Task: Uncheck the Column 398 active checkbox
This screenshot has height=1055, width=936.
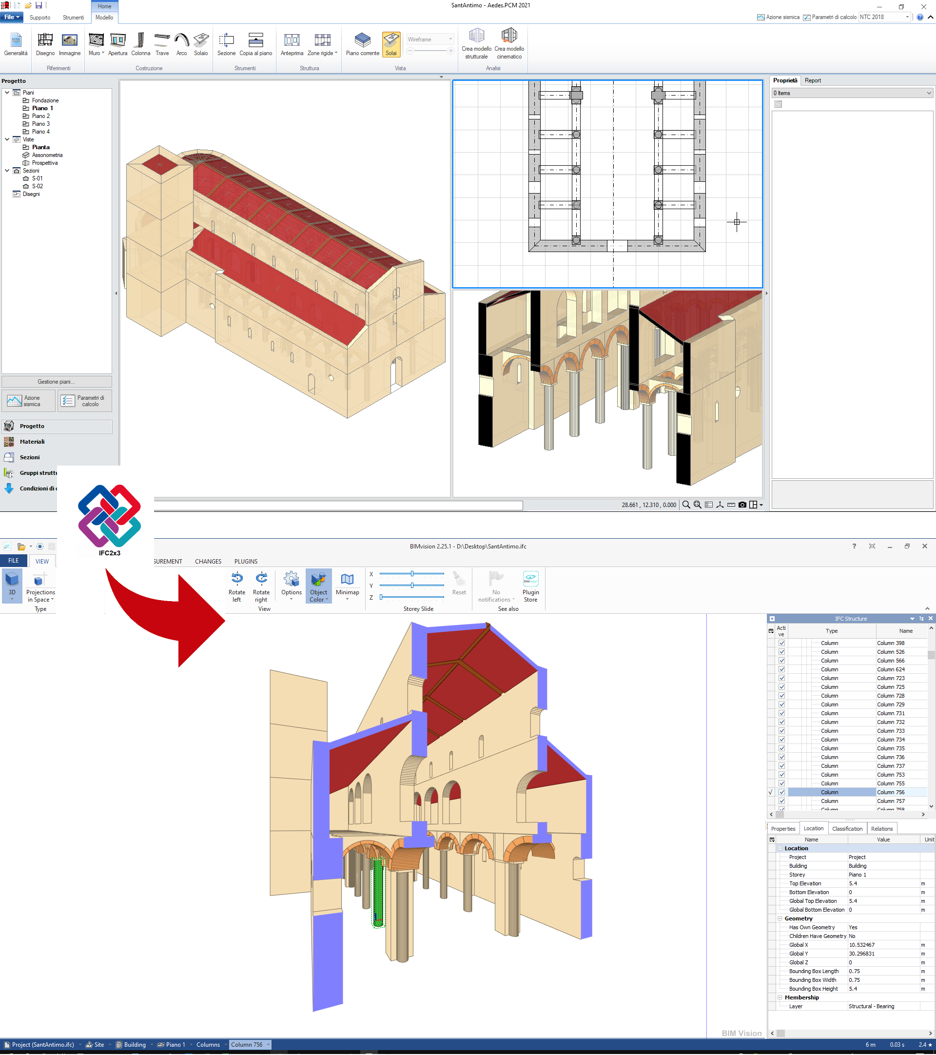Action: pos(782,643)
